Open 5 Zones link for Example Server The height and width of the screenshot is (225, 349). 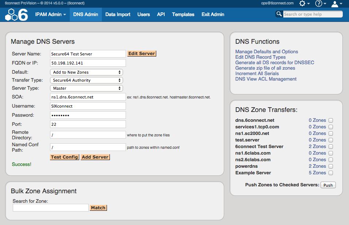point(317,173)
